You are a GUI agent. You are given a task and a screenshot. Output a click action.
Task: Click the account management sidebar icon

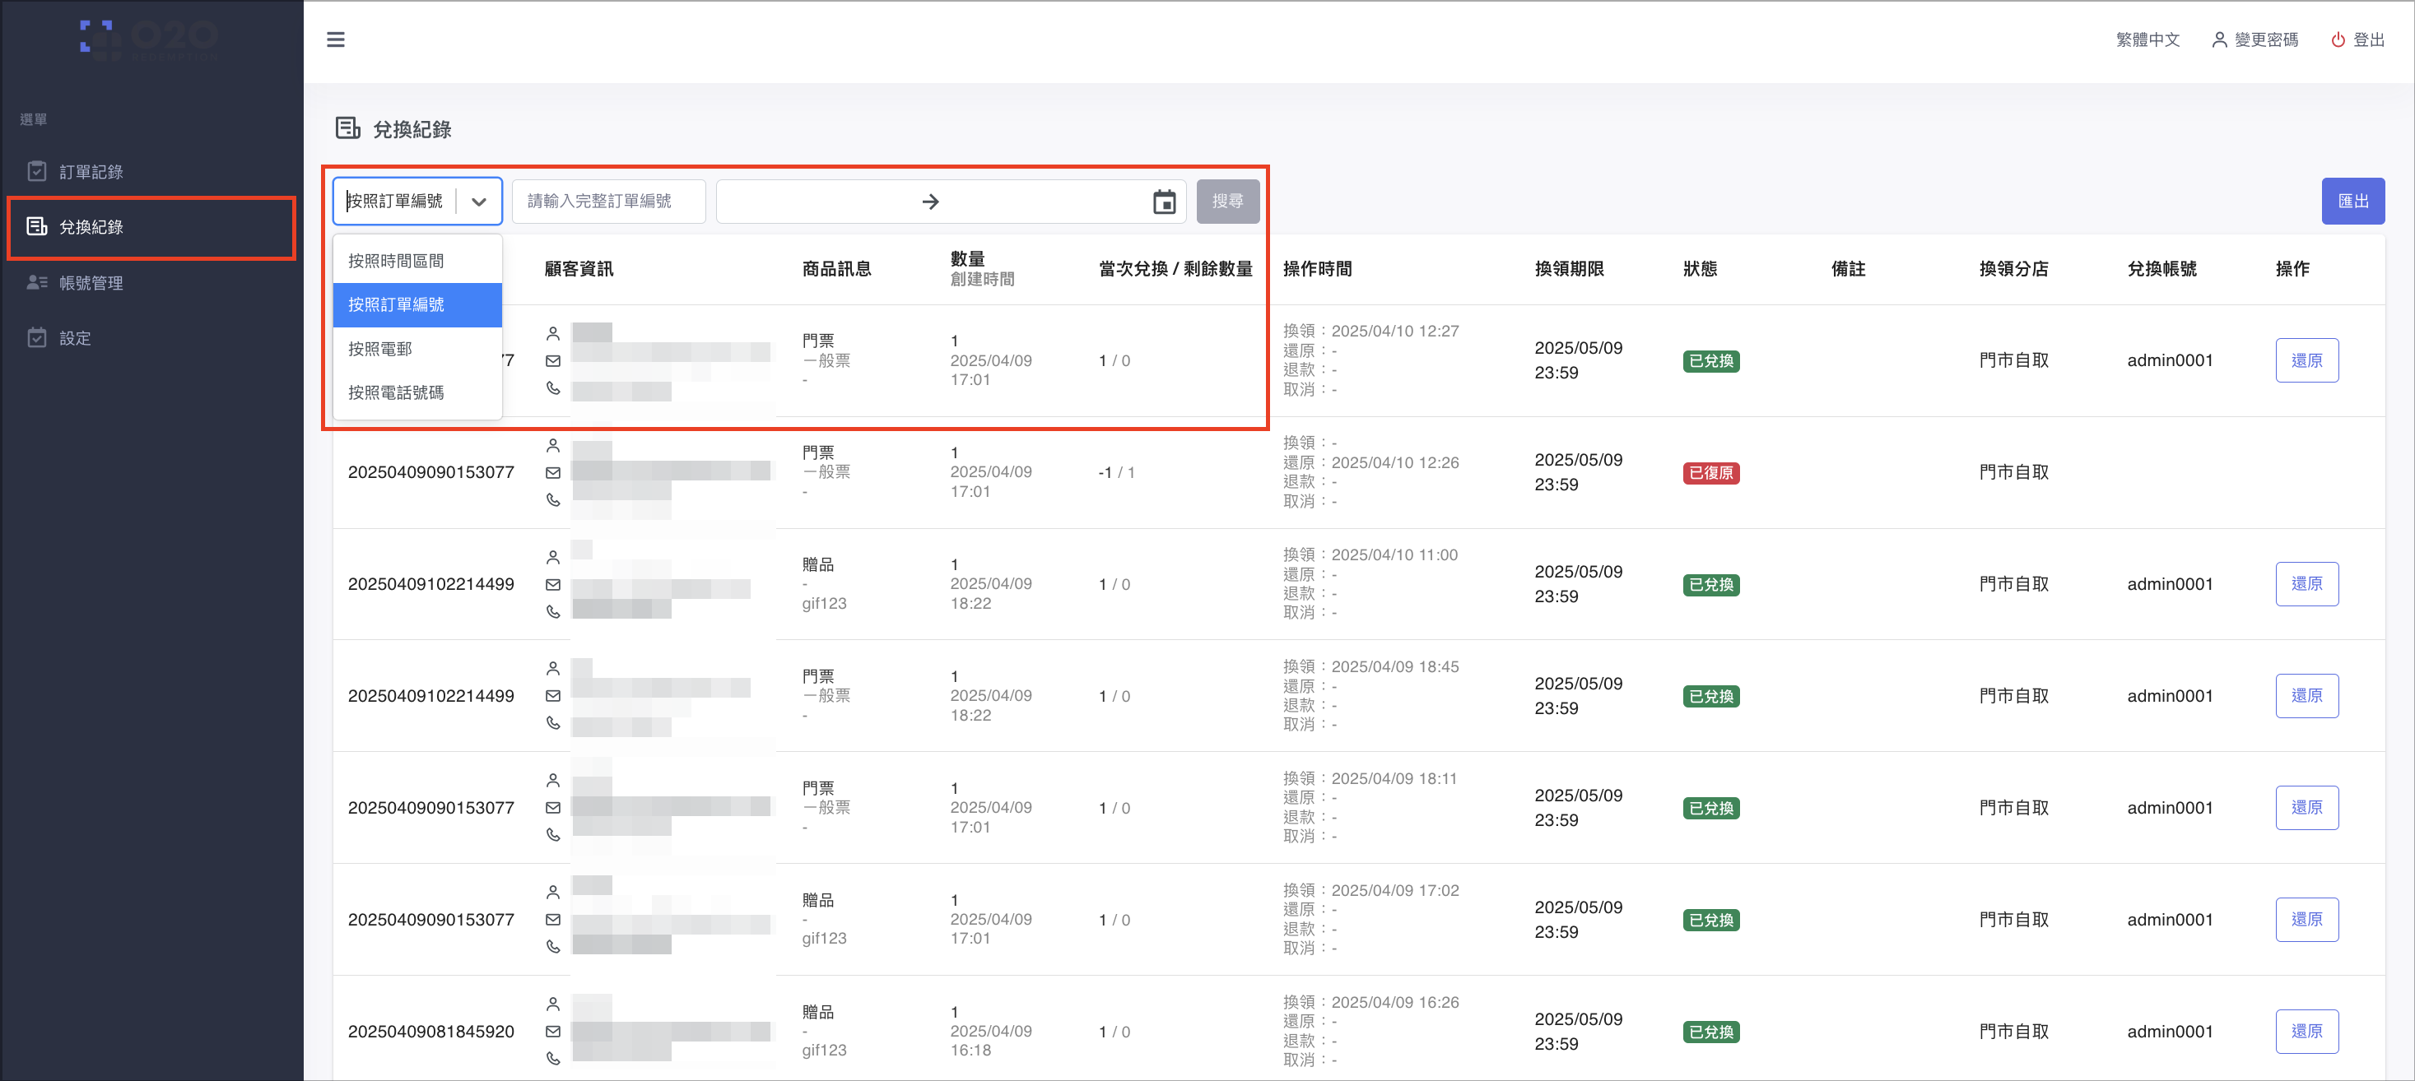pyautogui.click(x=36, y=282)
